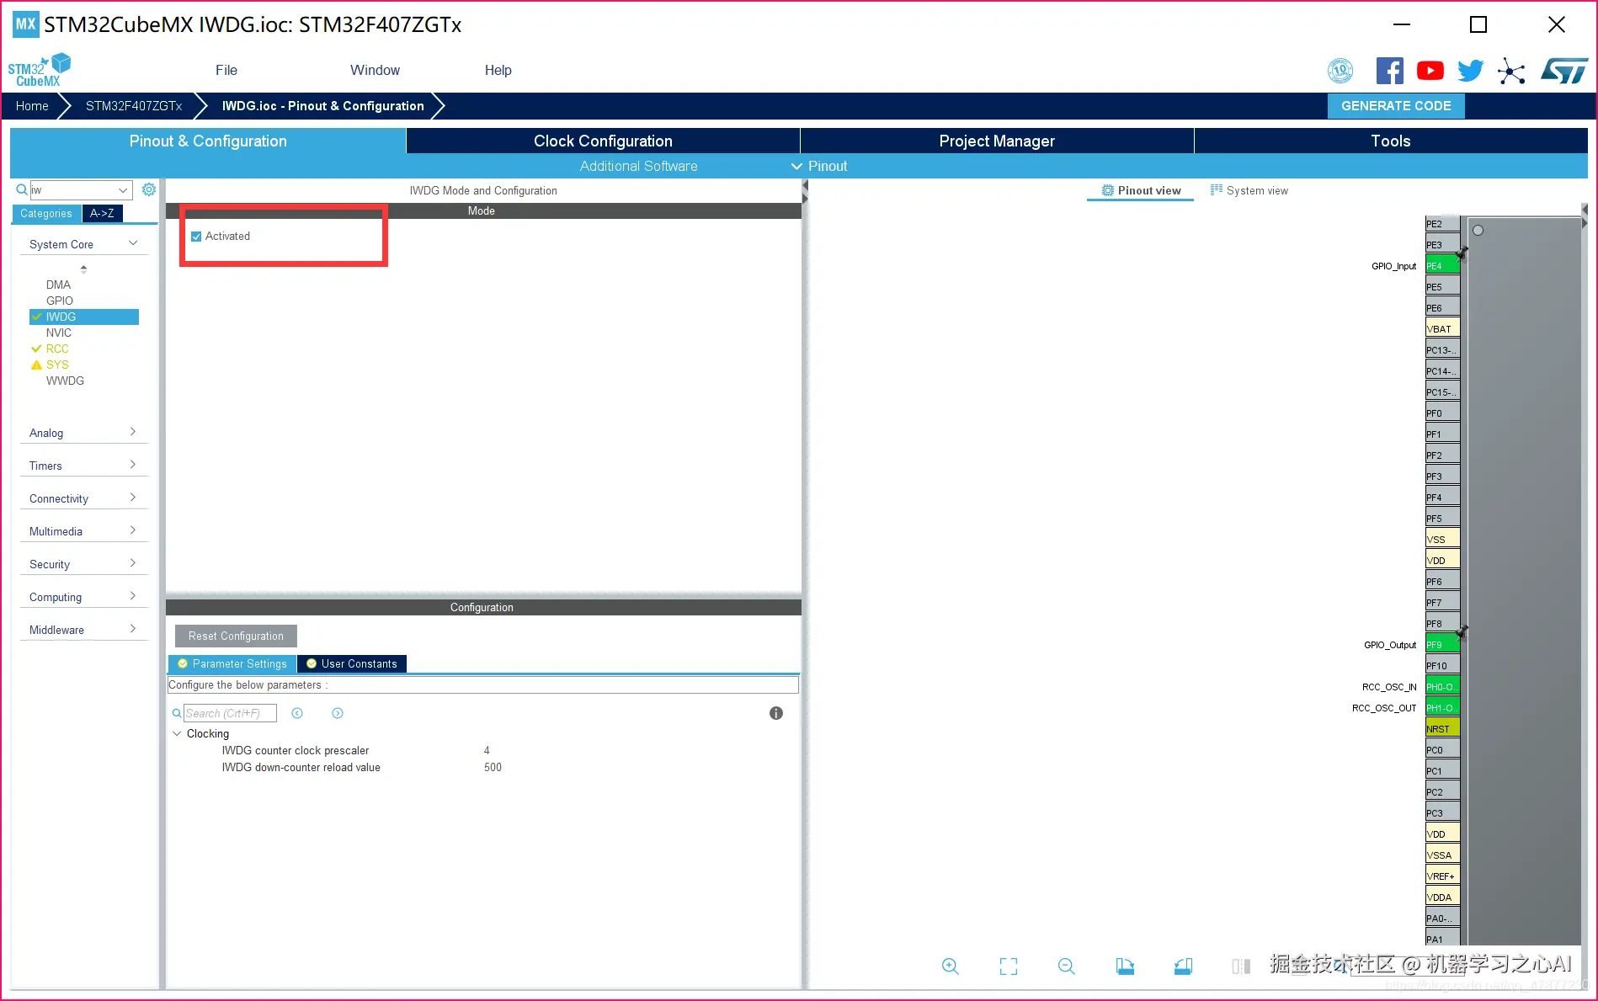Click the Reset Configuration button

(236, 636)
